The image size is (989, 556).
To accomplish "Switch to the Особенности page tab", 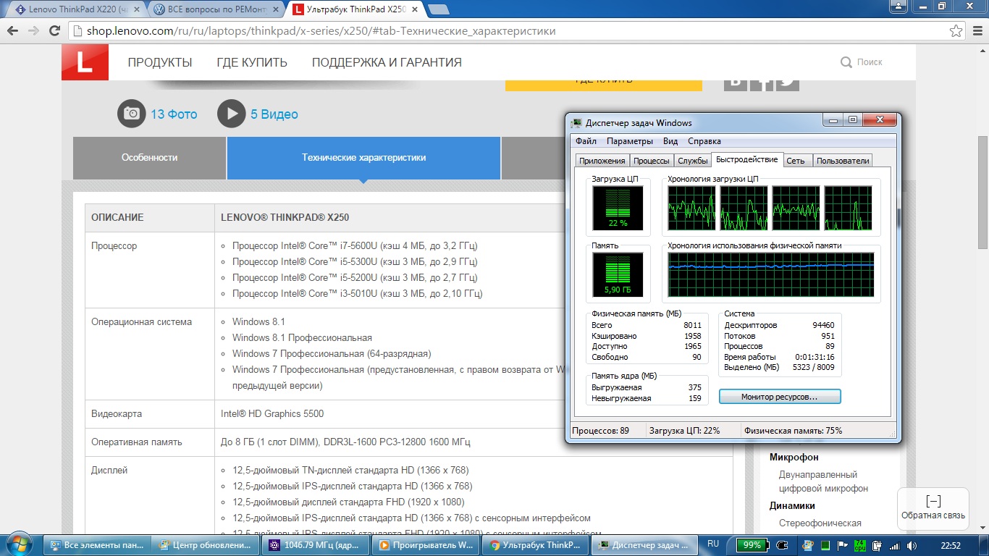I will click(149, 157).
